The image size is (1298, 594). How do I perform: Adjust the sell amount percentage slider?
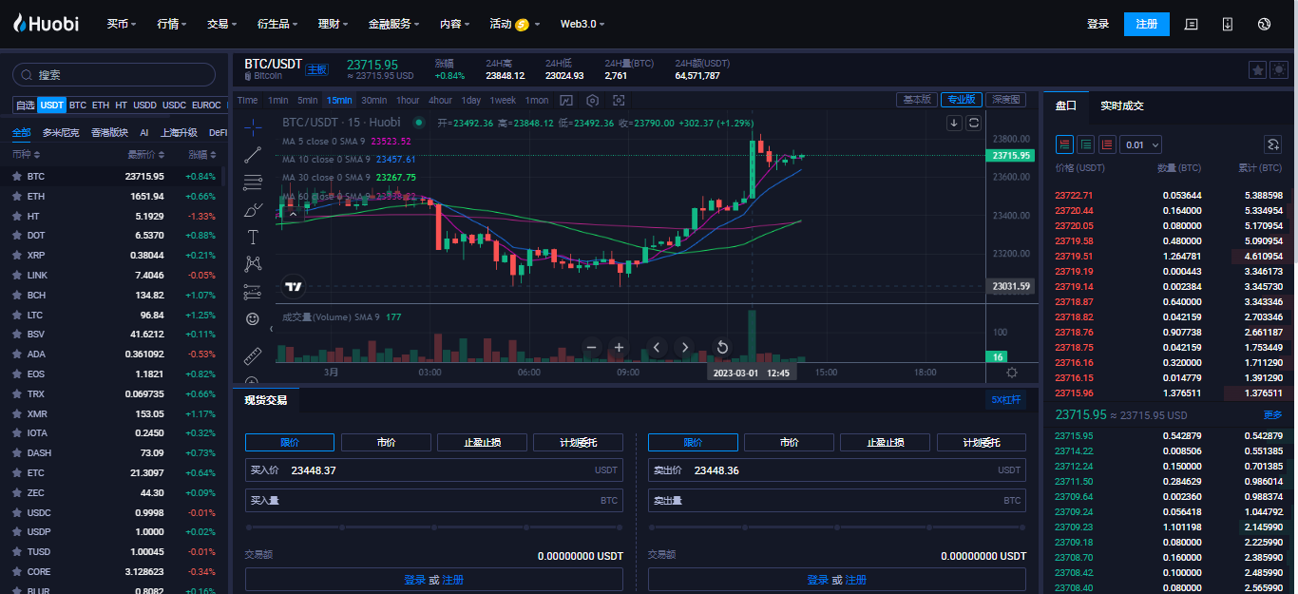click(x=837, y=527)
